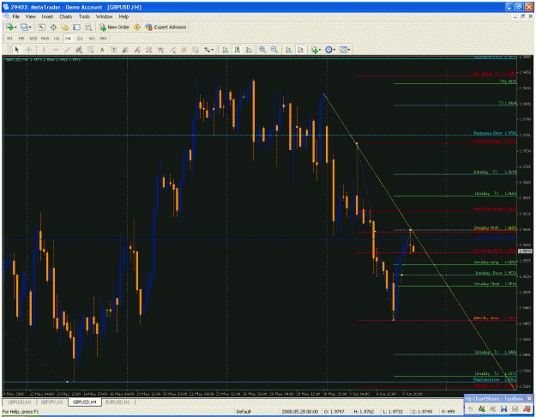Open the File menu
Screen dimensions: 536x417
click(16, 16)
